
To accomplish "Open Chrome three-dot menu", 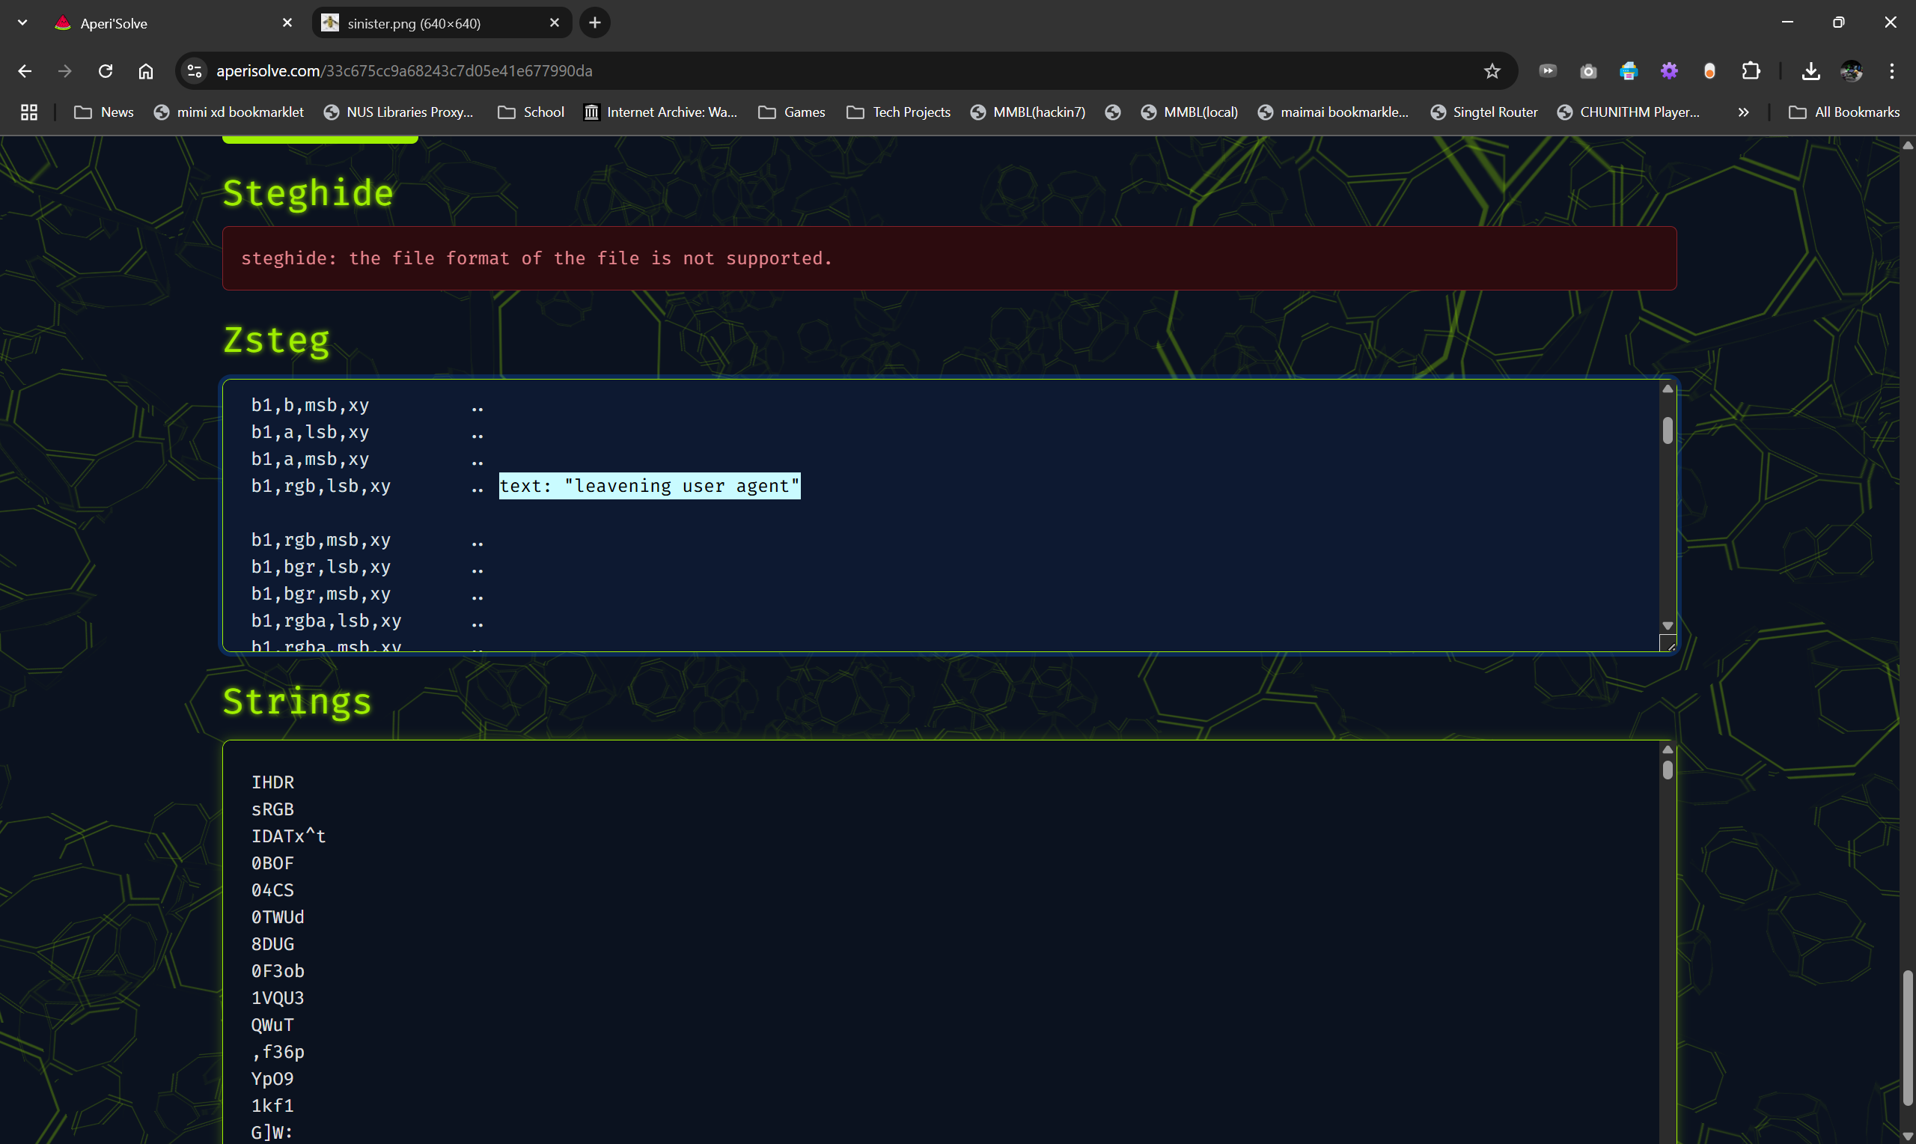I will coord(1891,71).
